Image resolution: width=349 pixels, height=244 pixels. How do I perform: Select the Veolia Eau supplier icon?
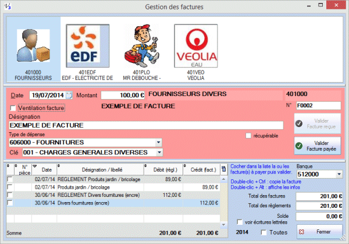point(194,47)
